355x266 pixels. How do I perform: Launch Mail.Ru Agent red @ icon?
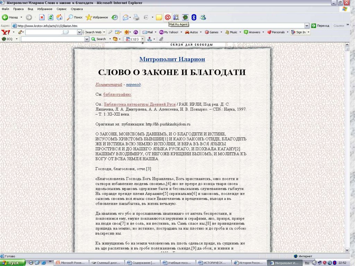coord(168,17)
